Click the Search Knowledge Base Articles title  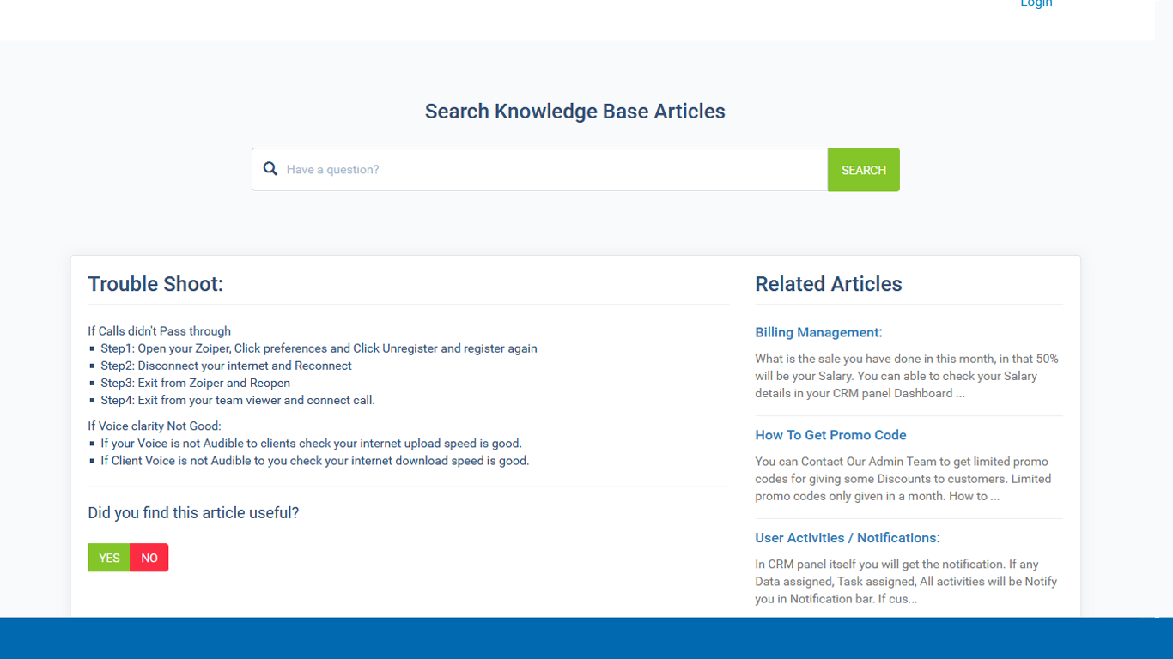click(x=574, y=112)
